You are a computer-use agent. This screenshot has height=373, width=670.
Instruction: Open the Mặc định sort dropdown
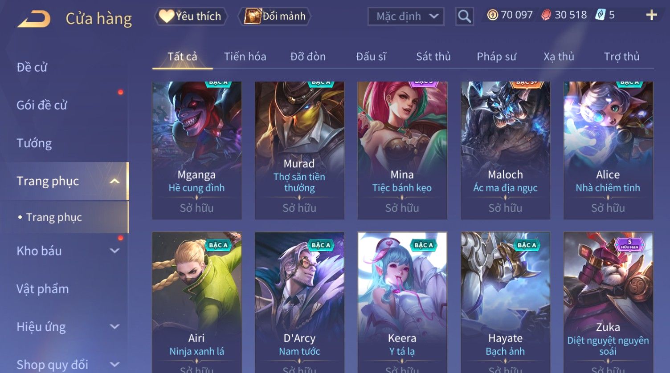[406, 16]
